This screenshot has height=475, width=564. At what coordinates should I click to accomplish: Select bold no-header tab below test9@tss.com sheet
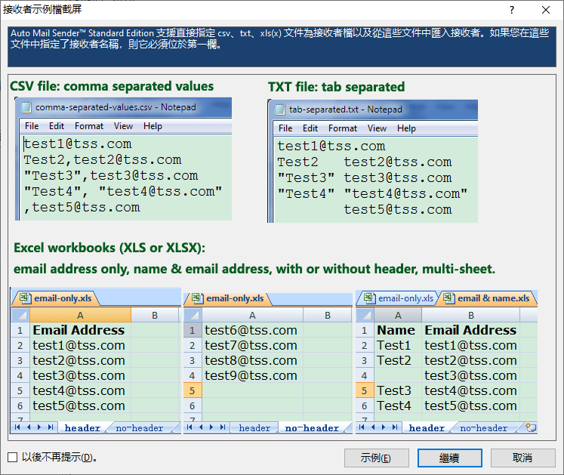312,428
